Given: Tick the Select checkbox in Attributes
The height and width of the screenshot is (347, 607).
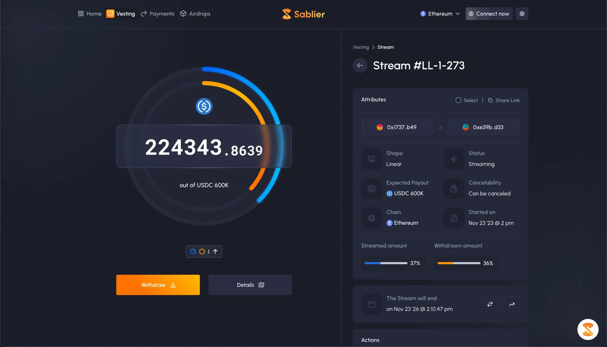Looking at the screenshot, I should [458, 100].
